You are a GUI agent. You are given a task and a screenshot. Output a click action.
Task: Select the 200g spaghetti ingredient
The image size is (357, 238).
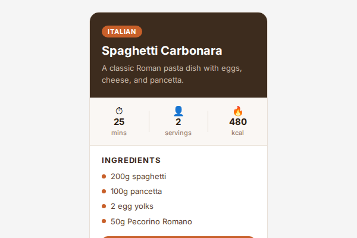[x=138, y=177]
